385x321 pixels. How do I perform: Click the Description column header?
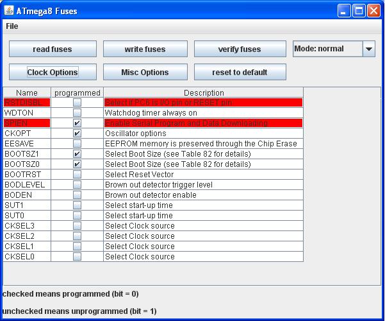pyautogui.click(x=204, y=92)
